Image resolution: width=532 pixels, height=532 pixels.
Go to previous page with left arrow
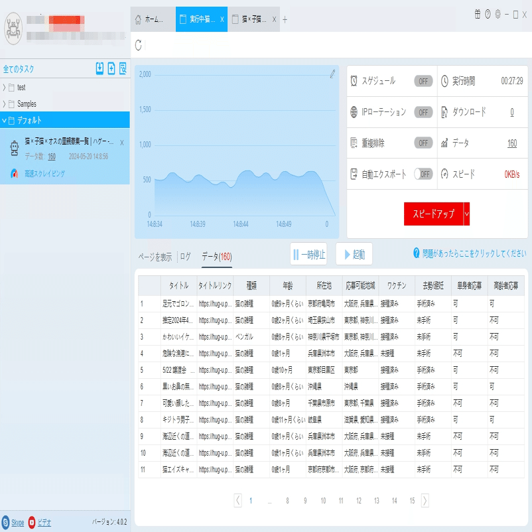coord(238,500)
